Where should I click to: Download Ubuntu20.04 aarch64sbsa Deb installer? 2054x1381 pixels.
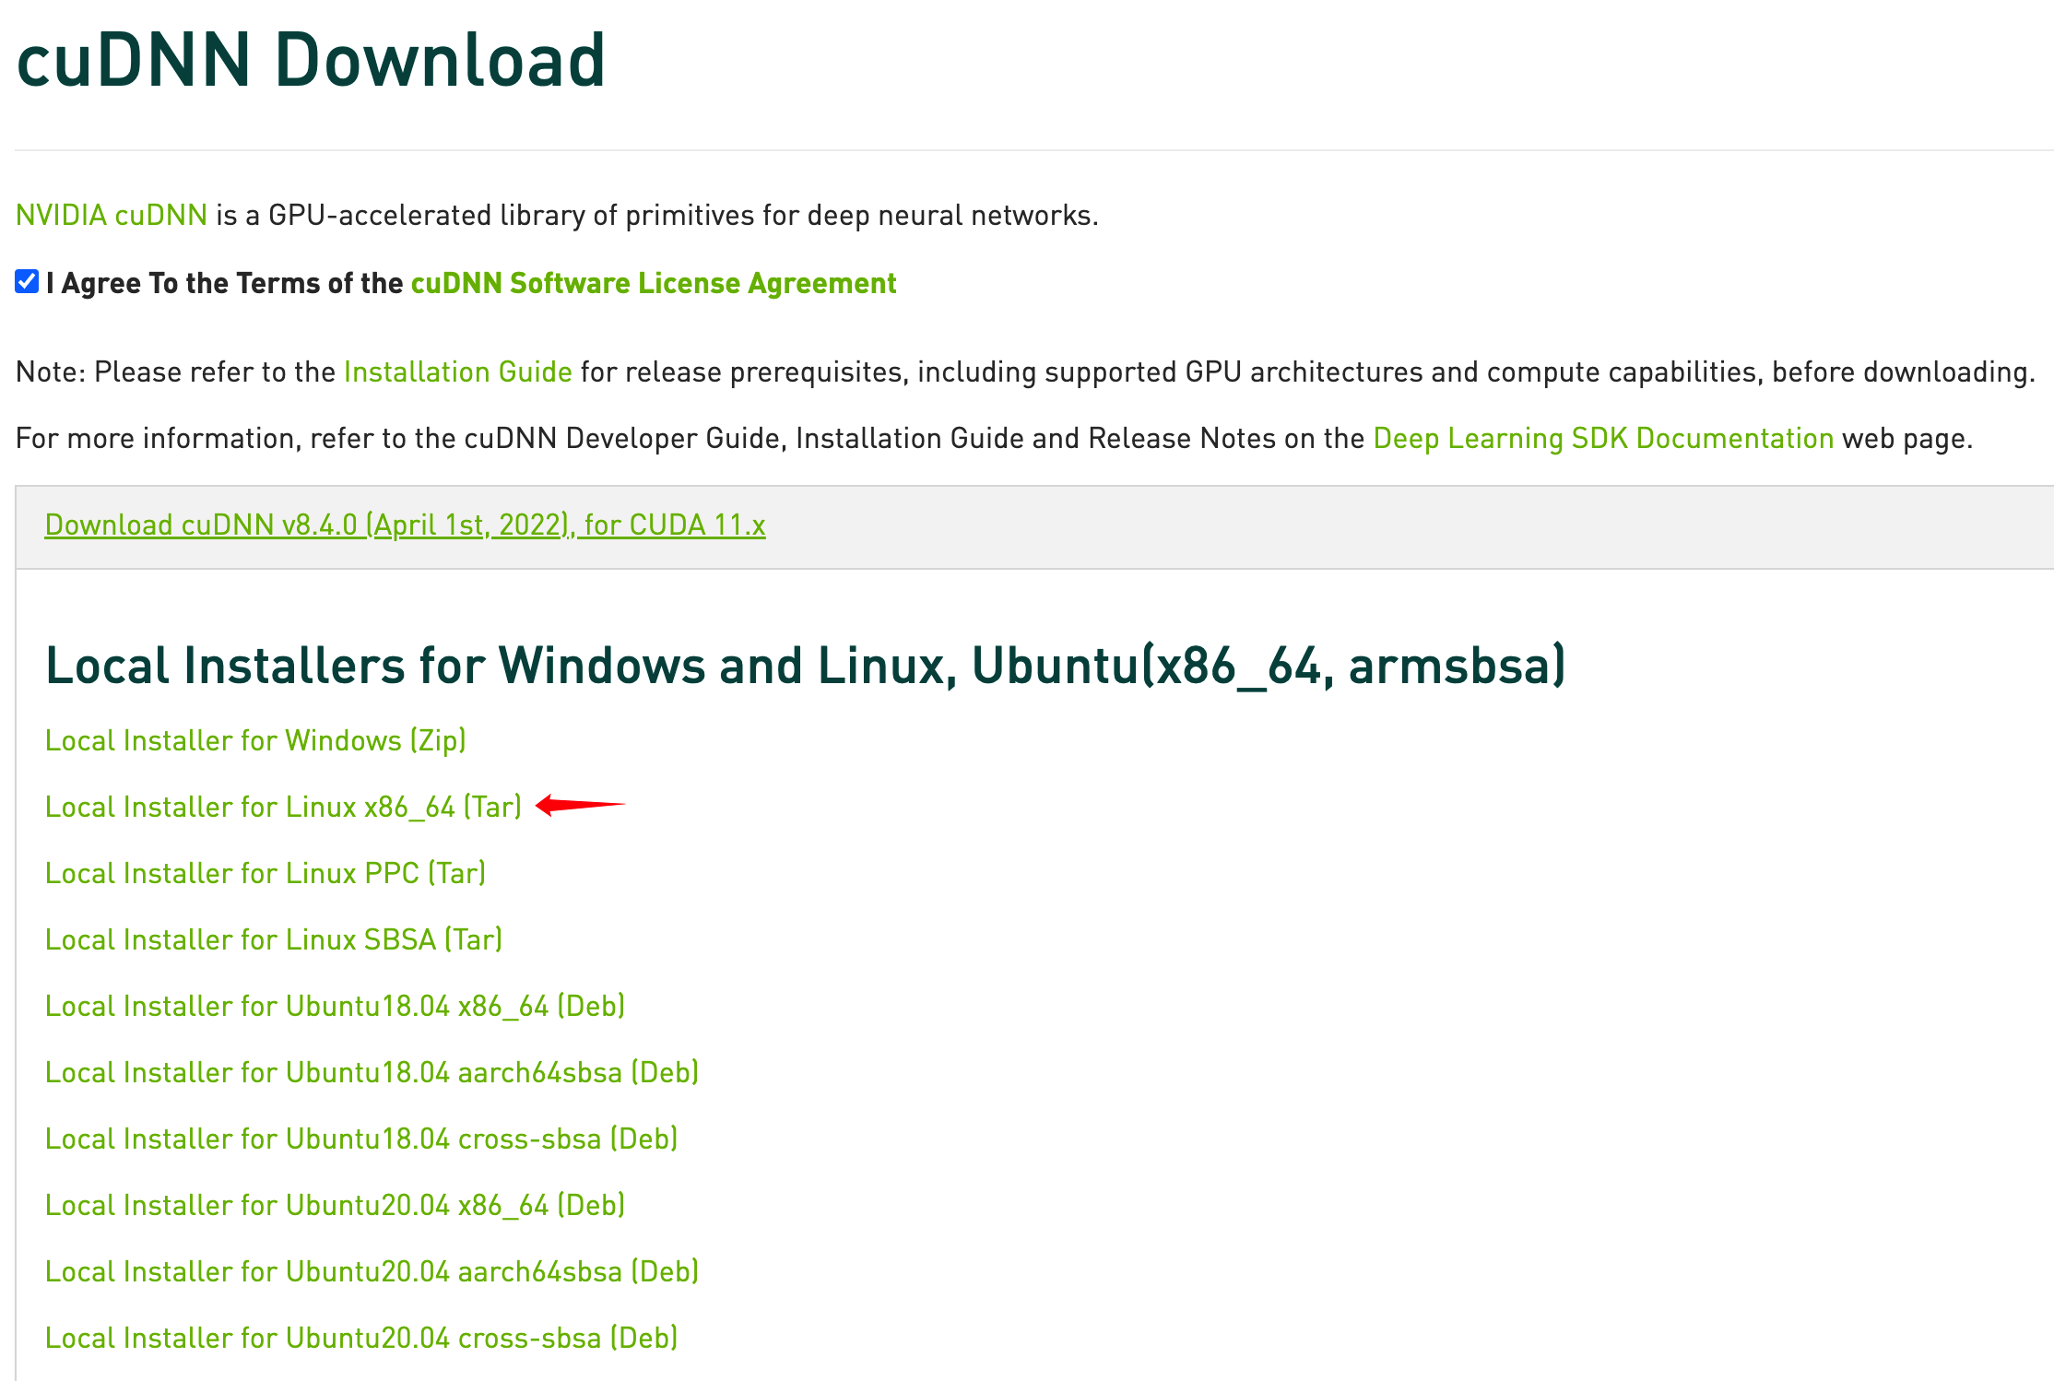pyautogui.click(x=372, y=1271)
